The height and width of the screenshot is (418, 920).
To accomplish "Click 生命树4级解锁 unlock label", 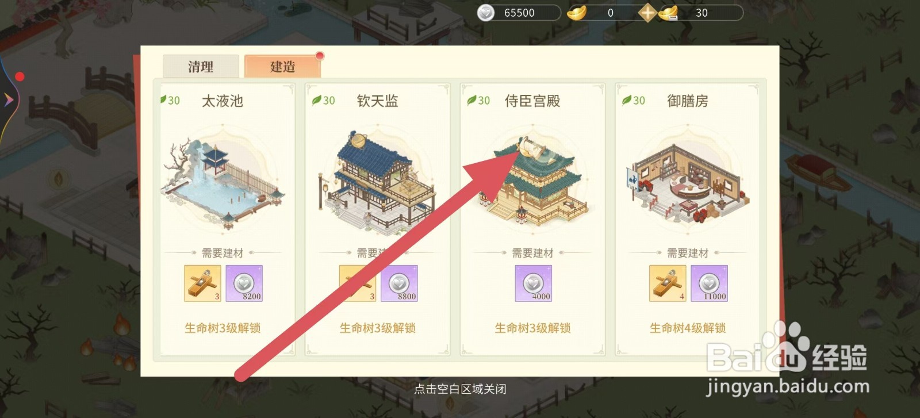I will click(688, 328).
